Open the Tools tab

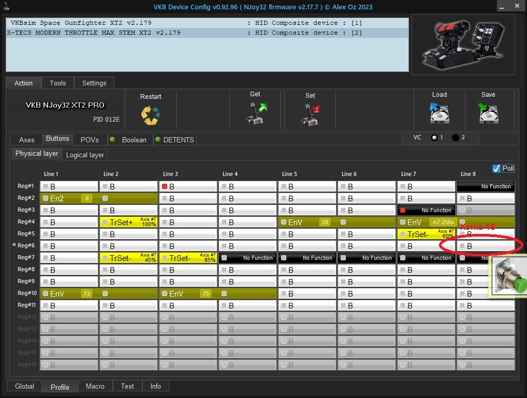point(58,83)
